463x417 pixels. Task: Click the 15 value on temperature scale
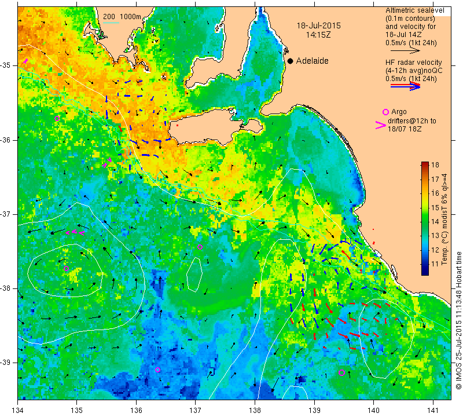point(435,207)
